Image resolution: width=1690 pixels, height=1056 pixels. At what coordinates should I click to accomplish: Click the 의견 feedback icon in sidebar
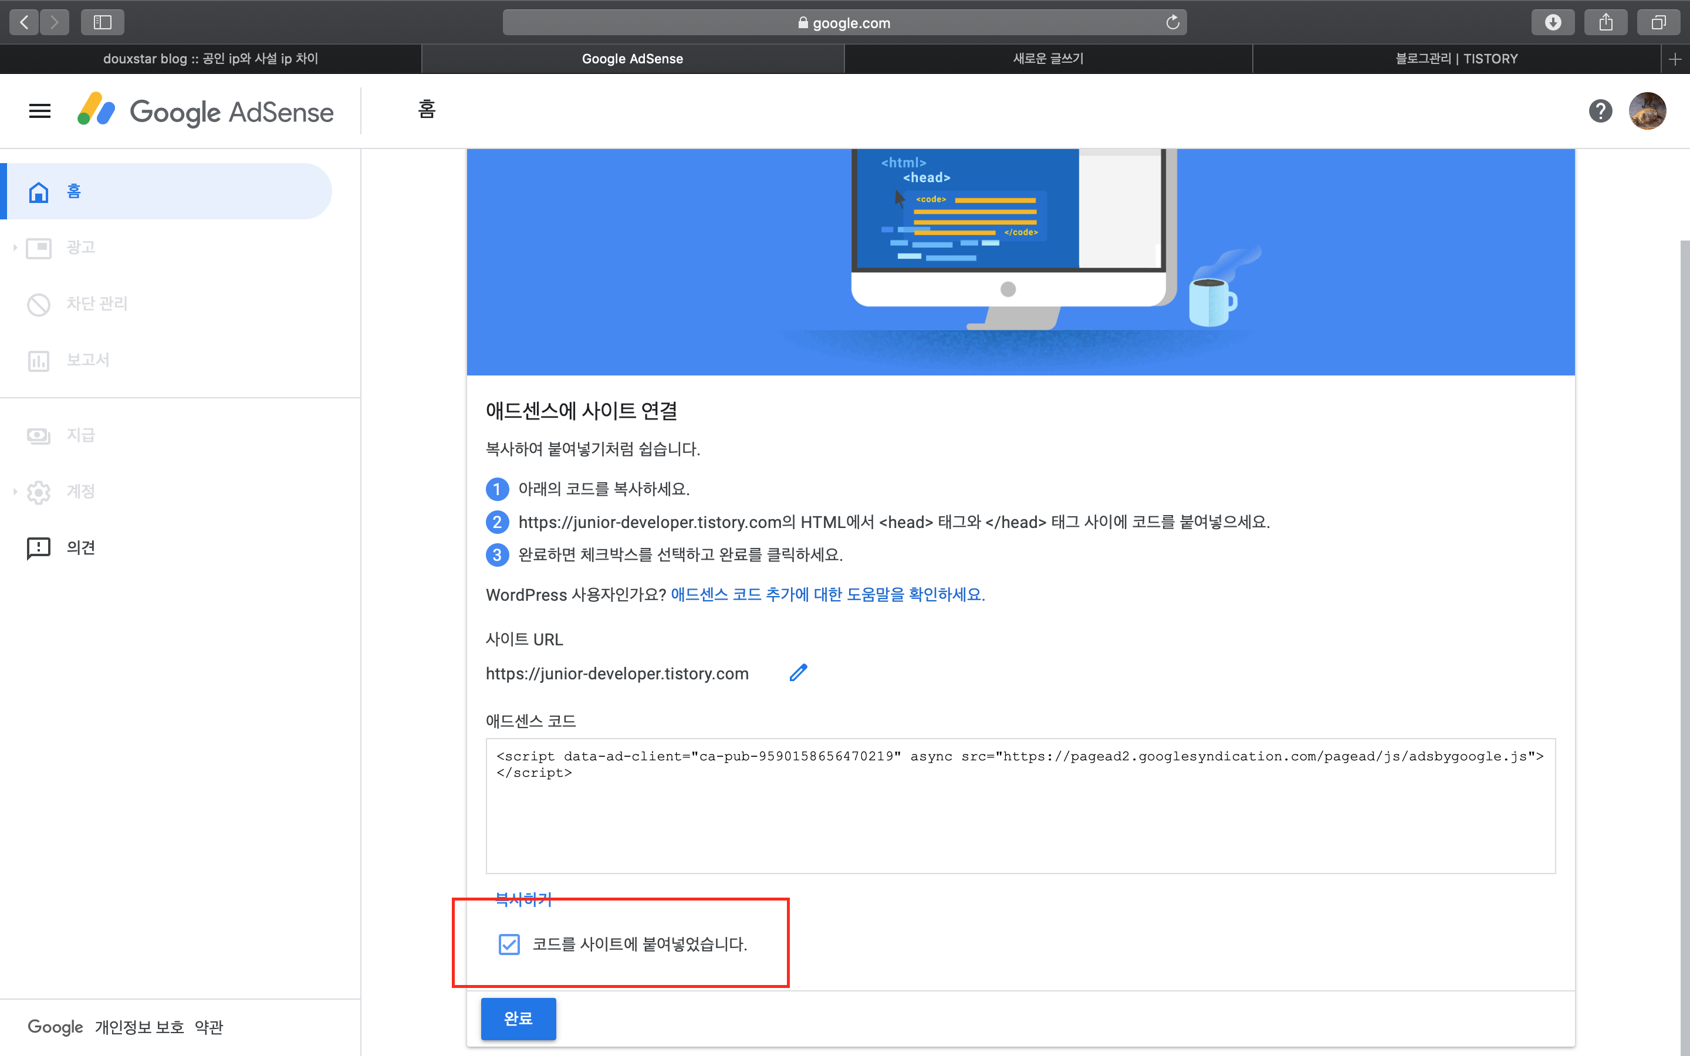[38, 547]
